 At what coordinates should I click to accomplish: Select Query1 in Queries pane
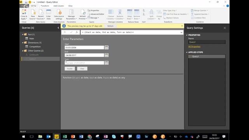pyautogui.click(x=40, y=59)
